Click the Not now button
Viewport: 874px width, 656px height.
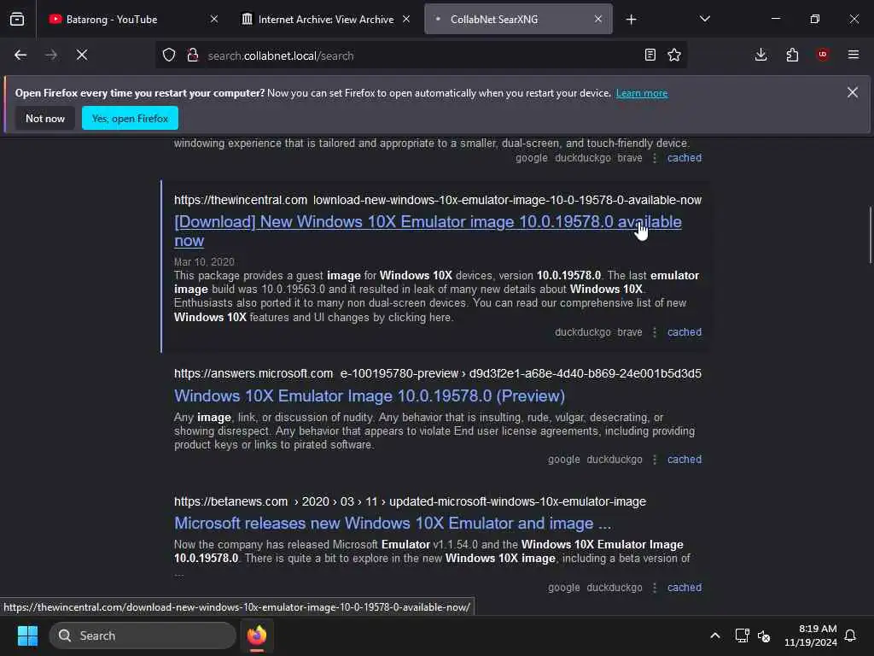click(45, 118)
